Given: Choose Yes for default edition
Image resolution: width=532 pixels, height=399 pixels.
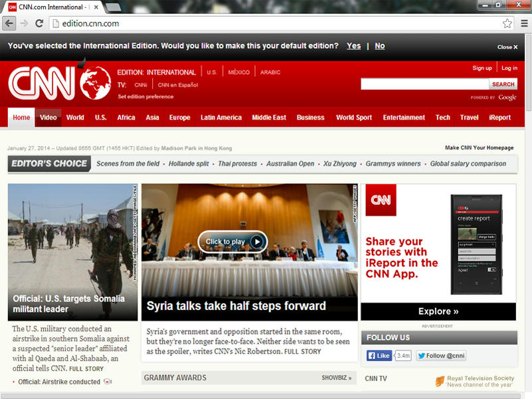Looking at the screenshot, I should pyautogui.click(x=353, y=46).
